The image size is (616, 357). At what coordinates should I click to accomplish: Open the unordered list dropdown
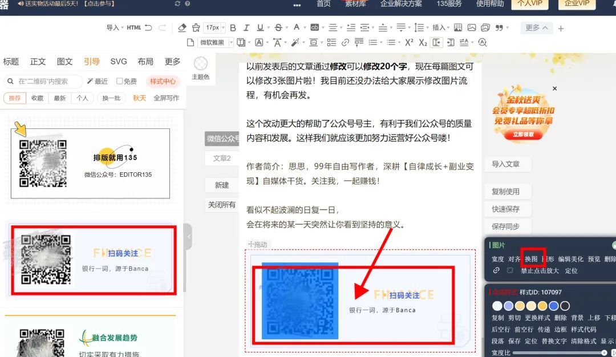click(x=393, y=42)
